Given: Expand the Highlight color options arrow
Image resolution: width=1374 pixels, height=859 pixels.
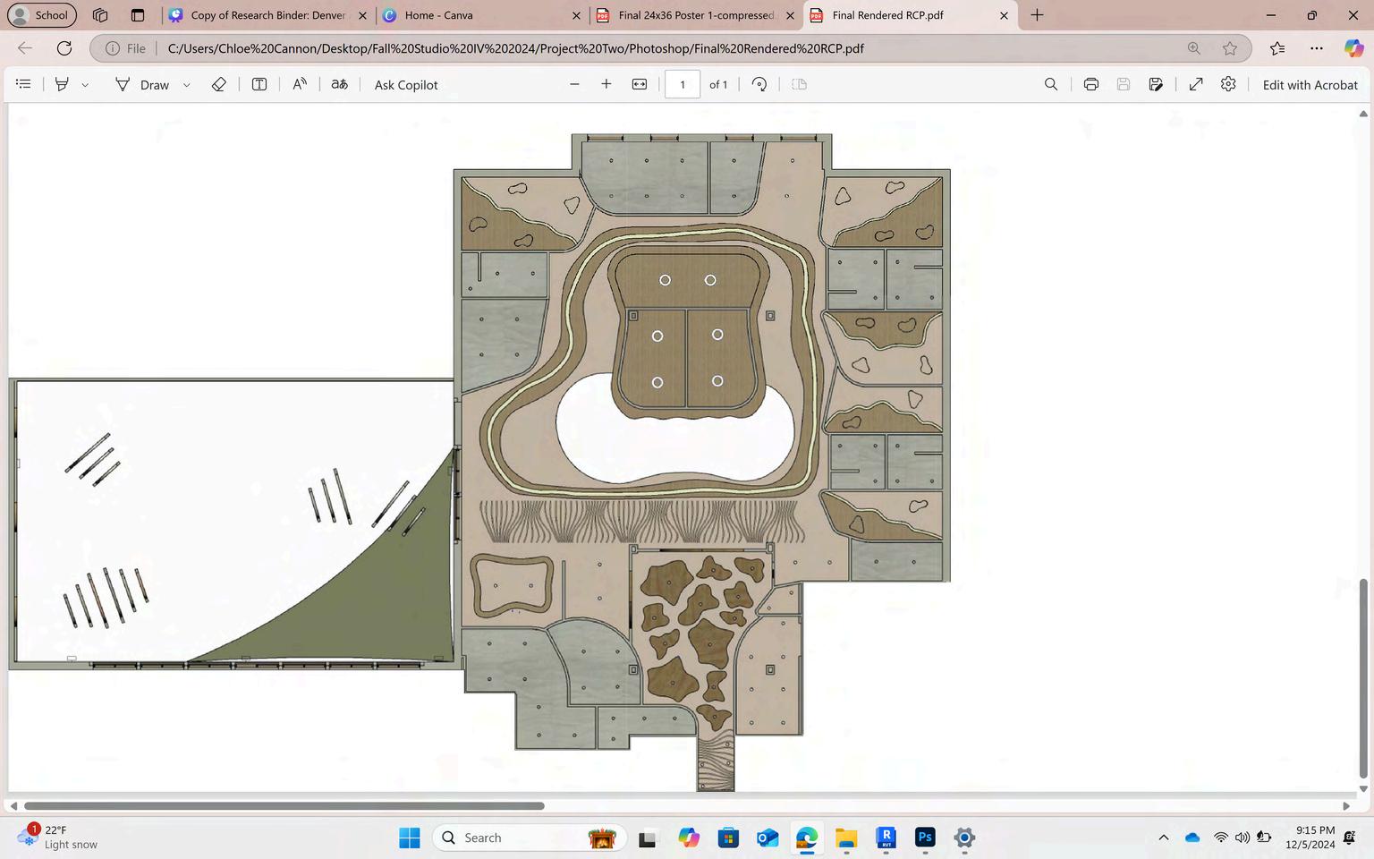Looking at the screenshot, I should [x=85, y=85].
